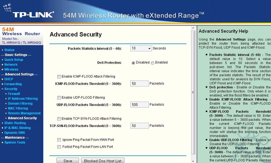Click the UDP-FLOOD Packets Threshold field
Viewport: 271px width, 163px height.
click(x=140, y=105)
